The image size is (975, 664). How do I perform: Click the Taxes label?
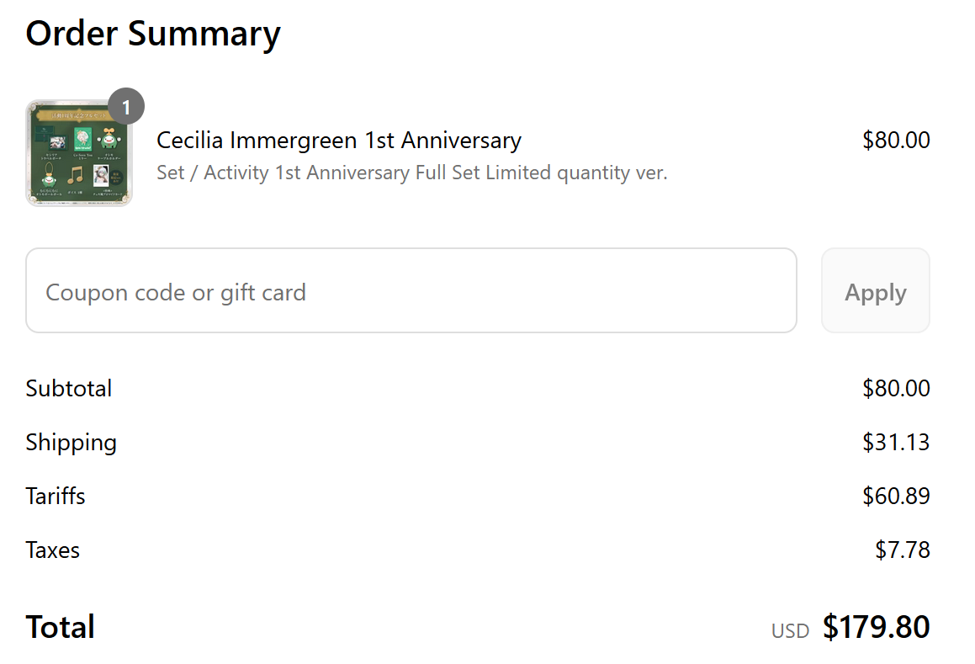(52, 550)
